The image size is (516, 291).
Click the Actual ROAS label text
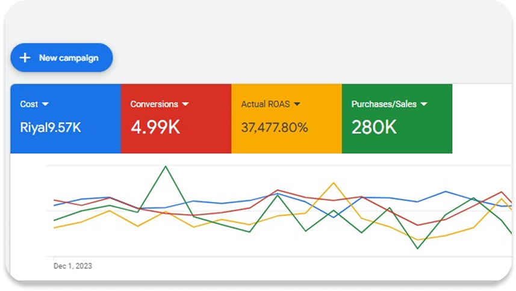coord(265,104)
